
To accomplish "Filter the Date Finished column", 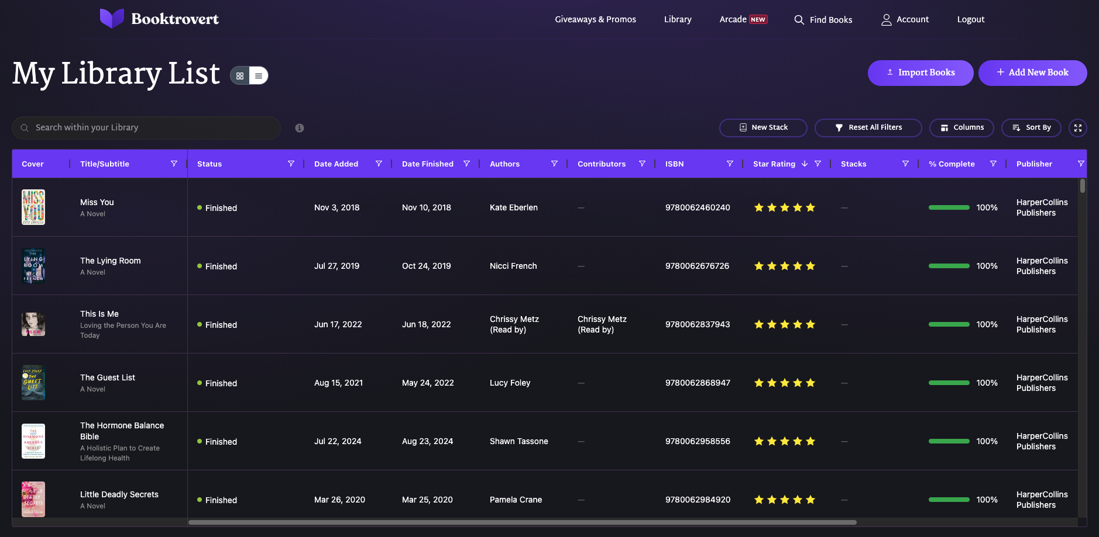I will [x=466, y=164].
